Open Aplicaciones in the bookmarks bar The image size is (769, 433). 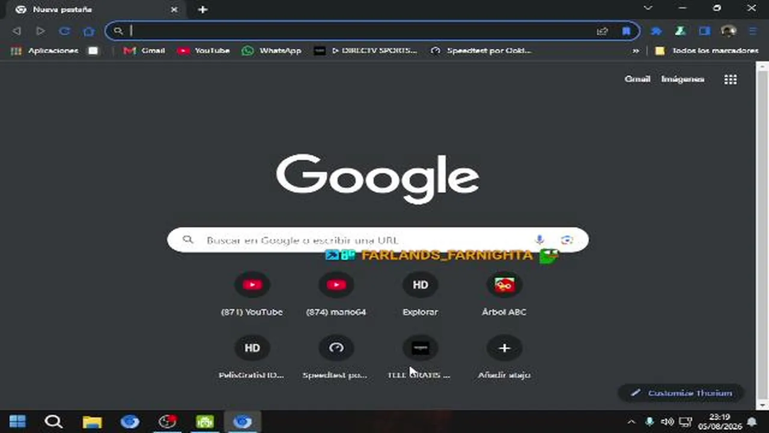(45, 51)
